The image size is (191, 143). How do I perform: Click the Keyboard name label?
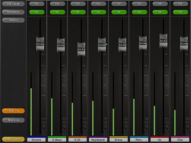pos(98,140)
